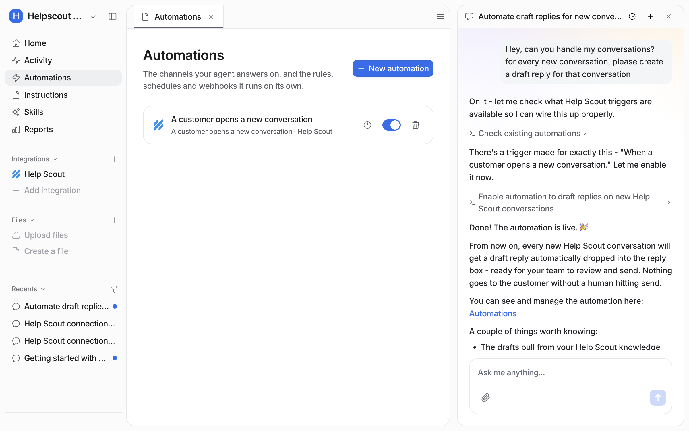Close the chat panel
The image size is (689, 431).
[669, 16]
